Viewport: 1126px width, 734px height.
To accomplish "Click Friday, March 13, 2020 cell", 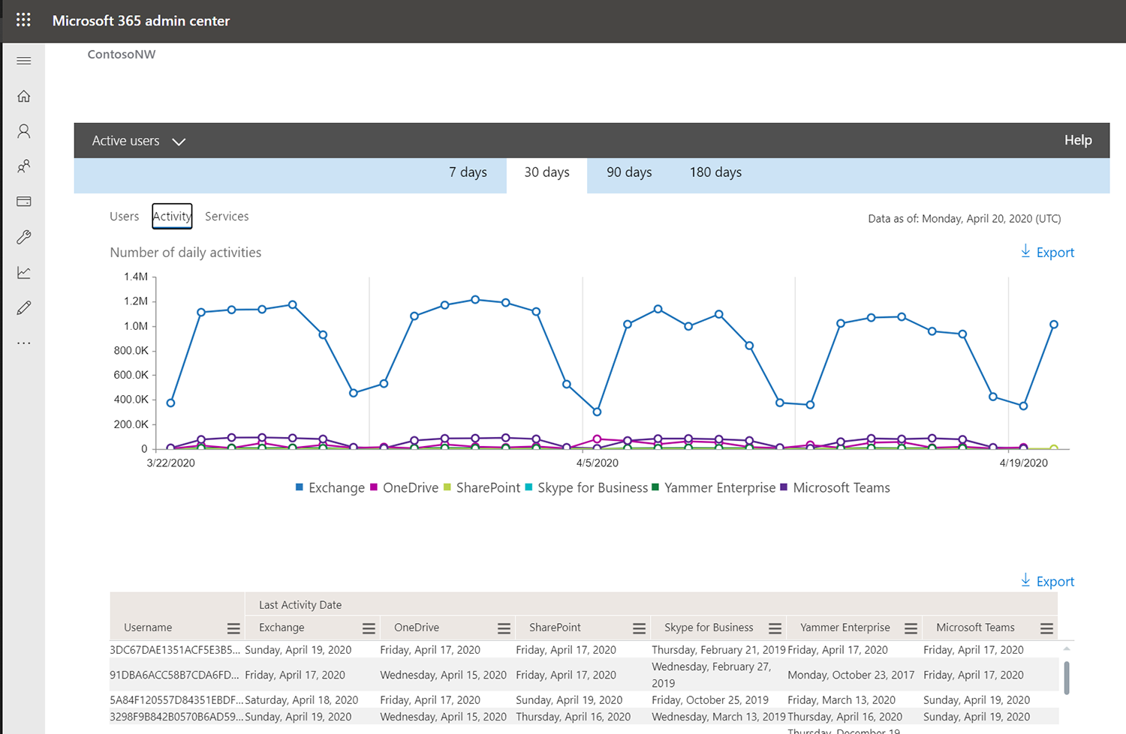I will coord(841,700).
